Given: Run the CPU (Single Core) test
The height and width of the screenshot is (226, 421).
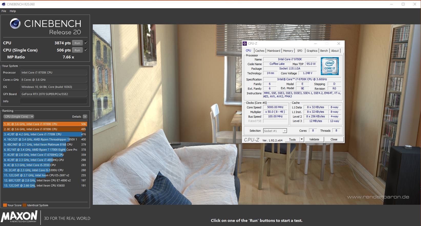Looking at the screenshot, I should 77,50.
